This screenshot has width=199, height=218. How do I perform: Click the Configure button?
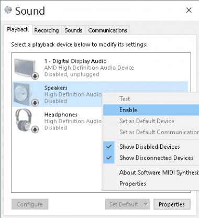coord(30,204)
